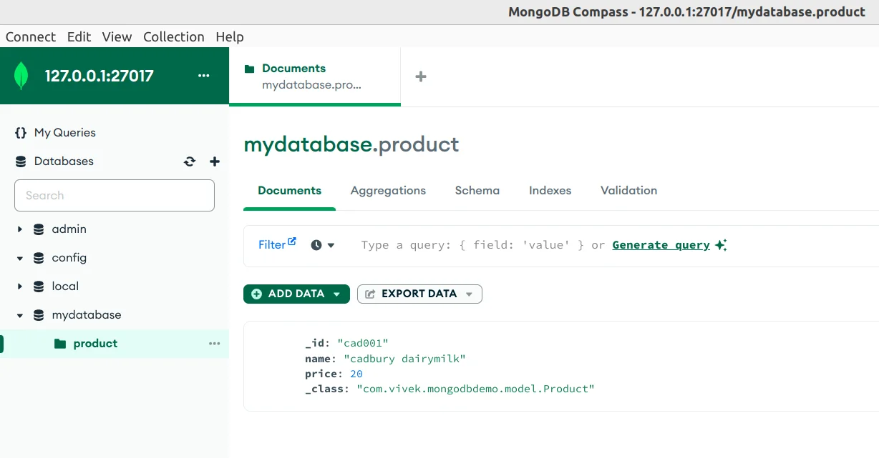Switch to the Indexes tab
This screenshot has width=879, height=458.
coord(550,191)
